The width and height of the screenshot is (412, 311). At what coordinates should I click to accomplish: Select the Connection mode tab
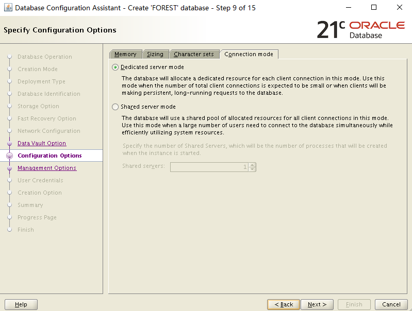(x=249, y=54)
